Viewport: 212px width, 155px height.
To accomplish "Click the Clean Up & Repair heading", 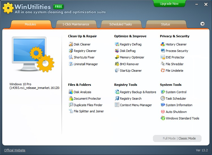I will pos(82,36).
